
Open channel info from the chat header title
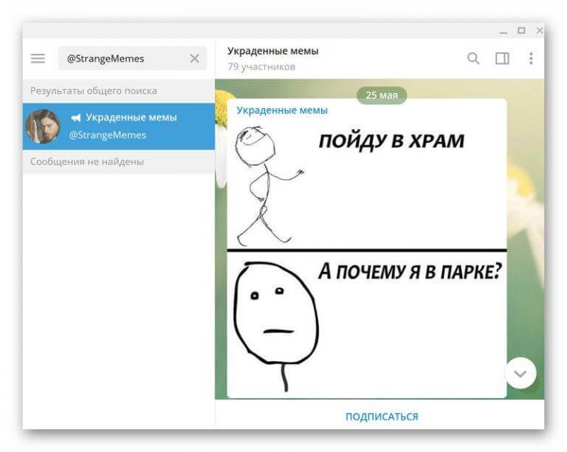[x=272, y=51]
